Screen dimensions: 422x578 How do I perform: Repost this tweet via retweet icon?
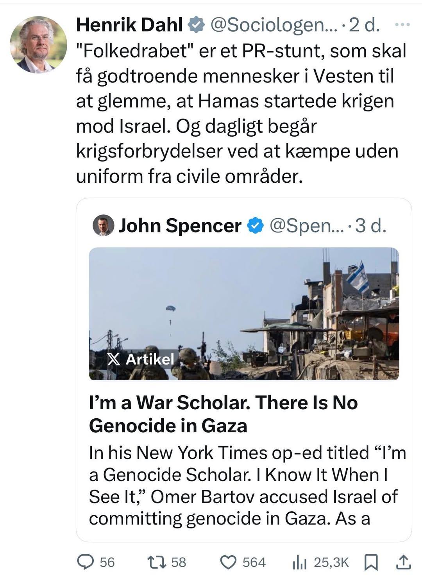pyautogui.click(x=156, y=562)
